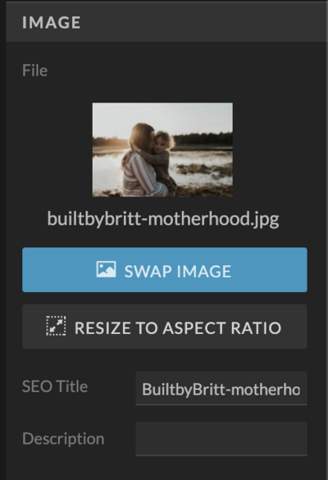The height and width of the screenshot is (480, 328).
Task: Click the IMAGE panel header
Action: [166, 22]
